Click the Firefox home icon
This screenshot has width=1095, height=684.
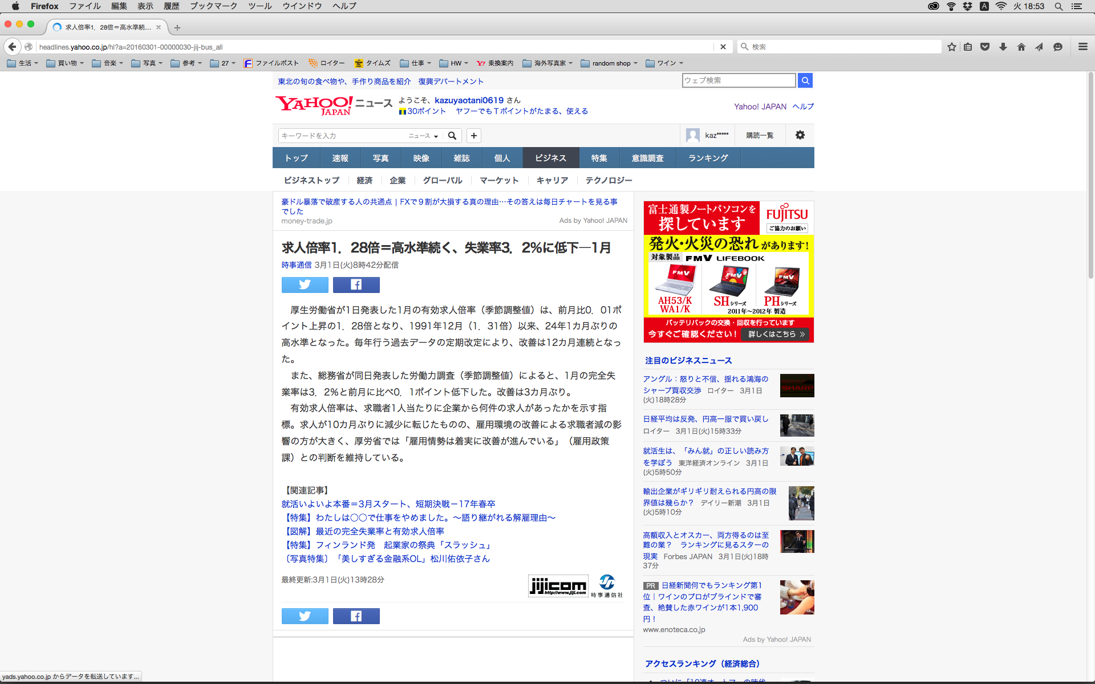click(1021, 47)
